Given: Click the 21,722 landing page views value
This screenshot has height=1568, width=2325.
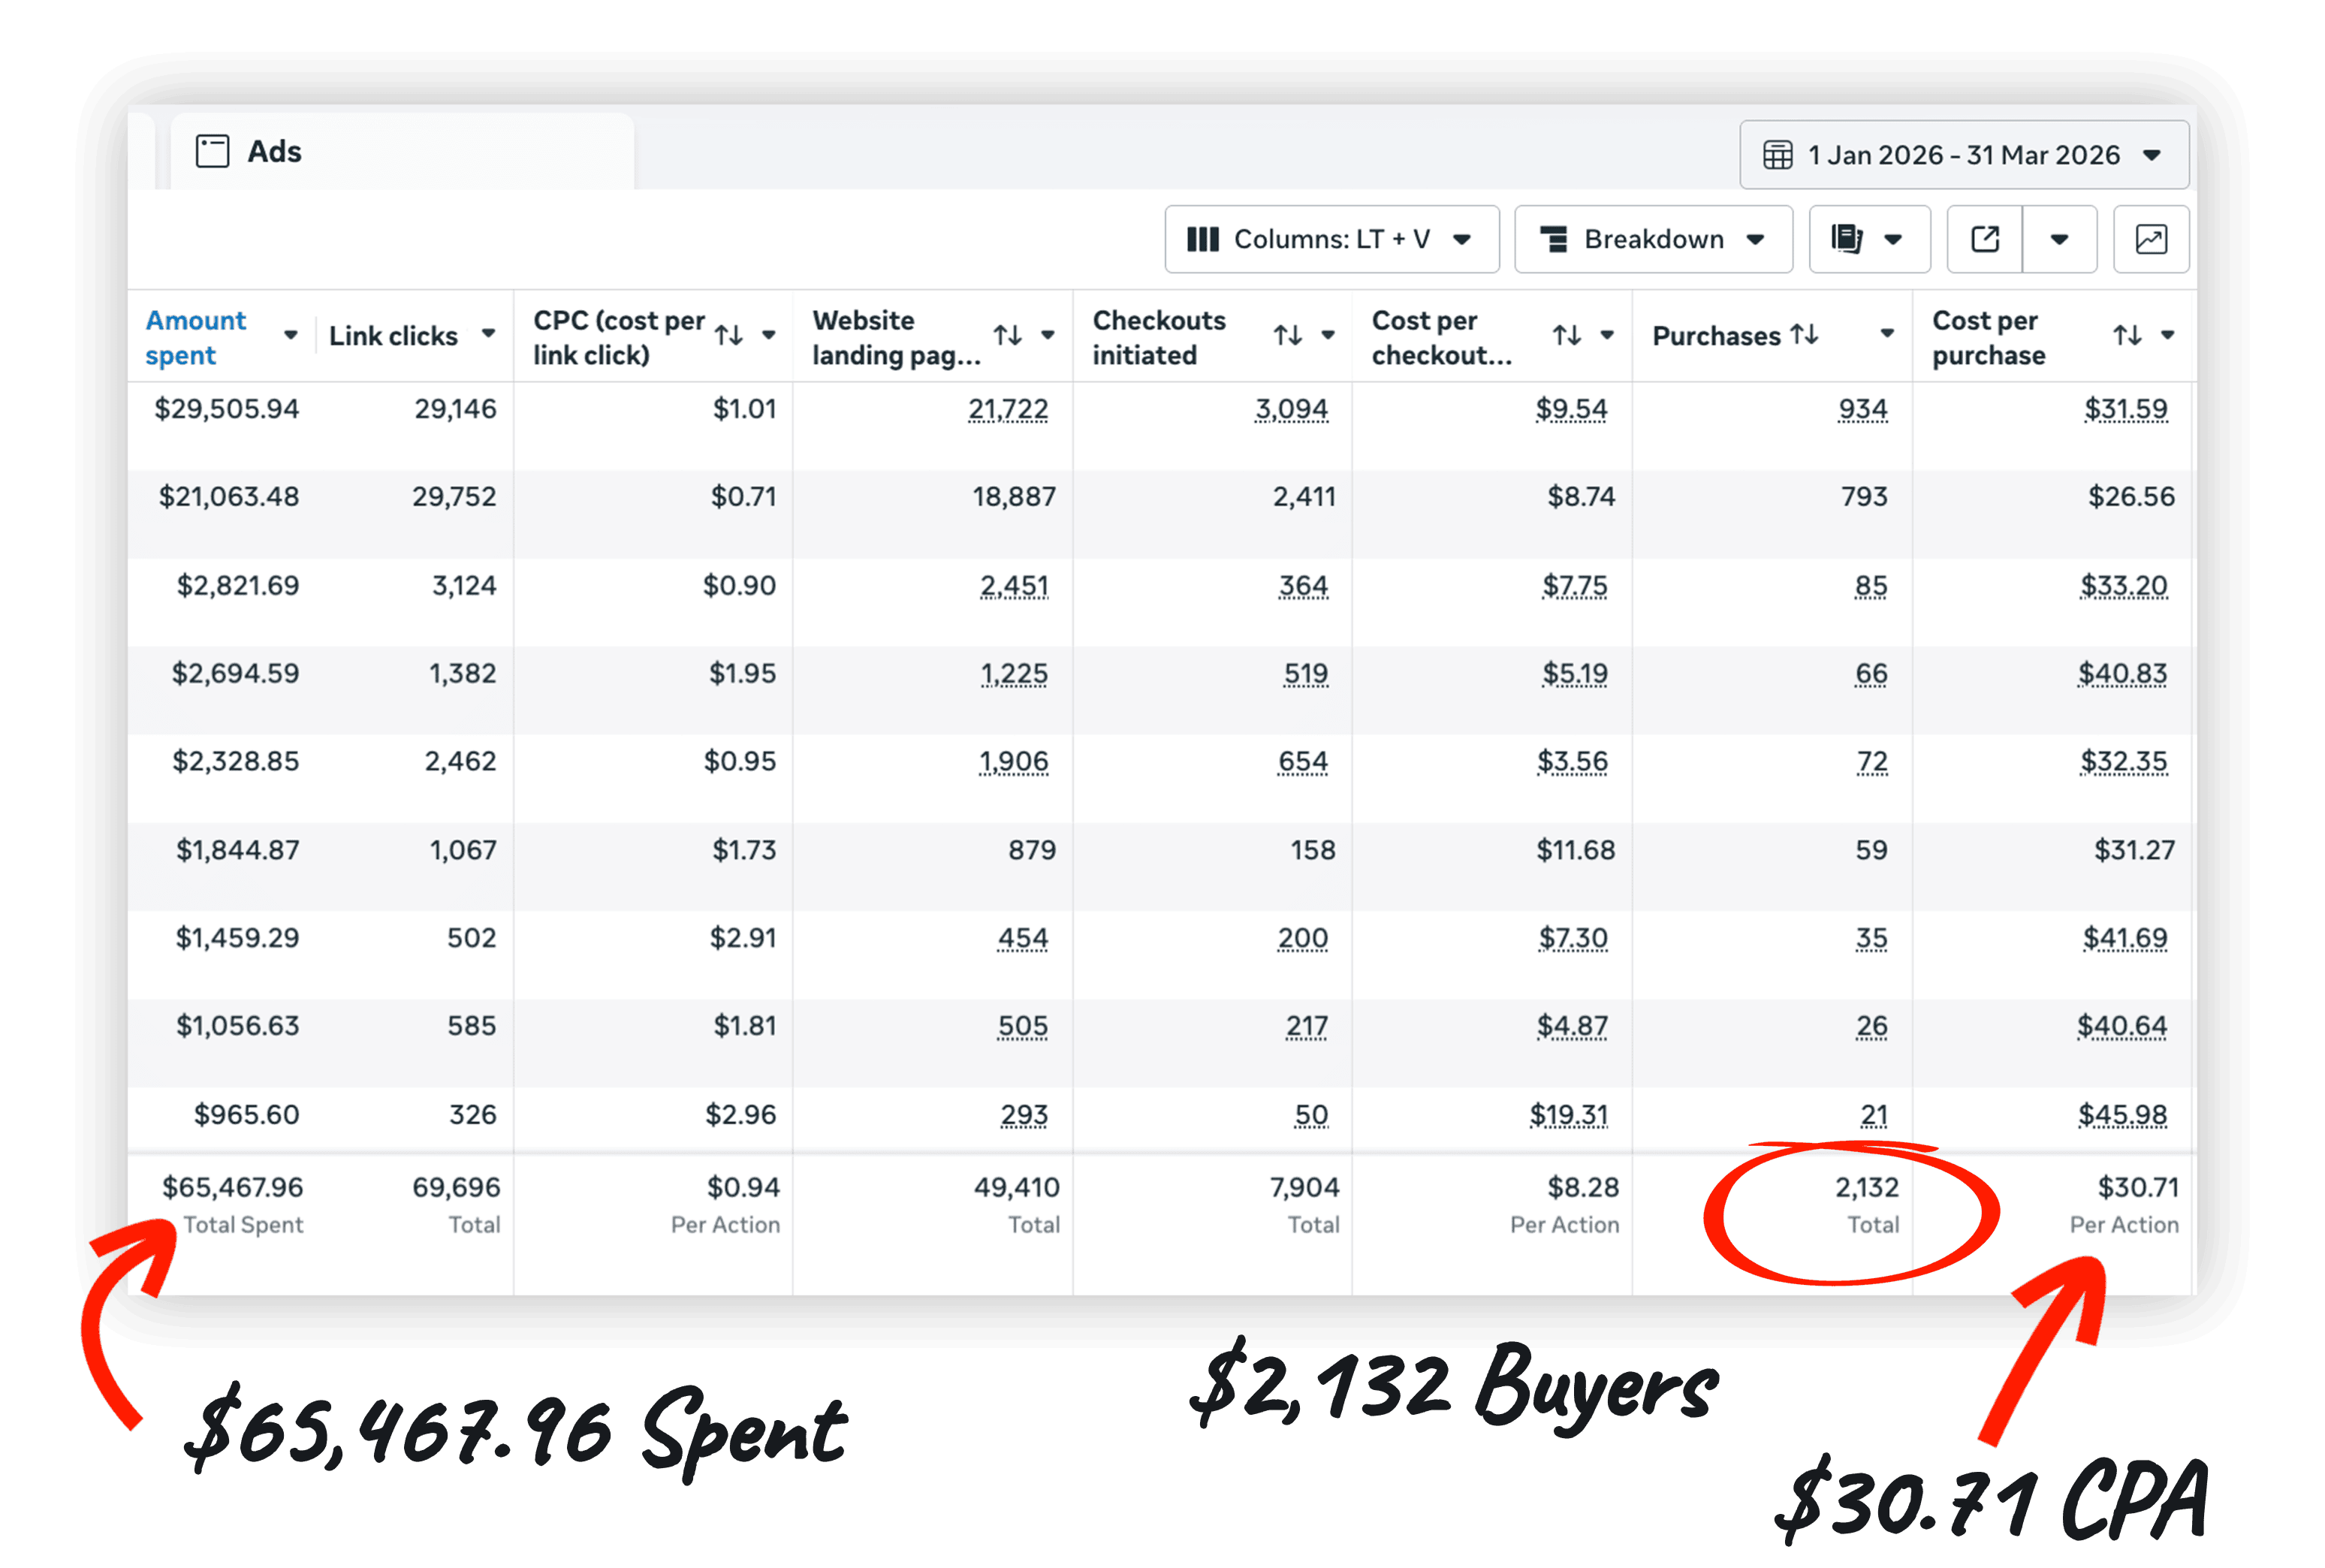Looking at the screenshot, I should pos(1008,409).
